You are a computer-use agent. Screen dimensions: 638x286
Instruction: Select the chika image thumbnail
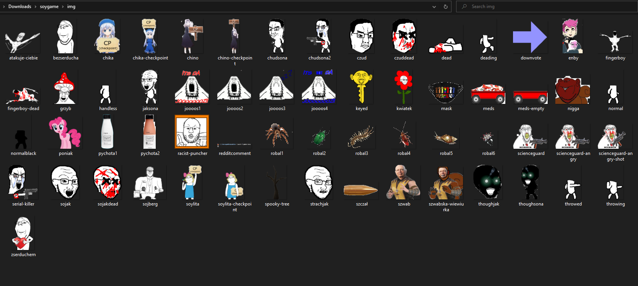(108, 36)
